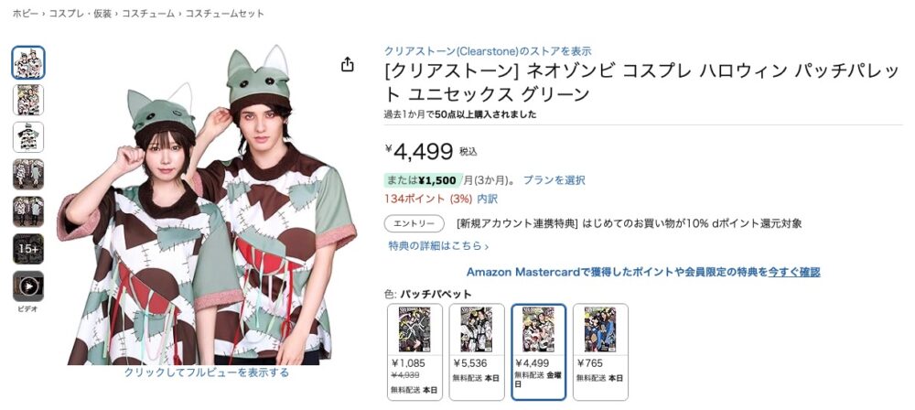View the fifth gallery thumbnail
This screenshot has width=915, height=410.
point(28,211)
